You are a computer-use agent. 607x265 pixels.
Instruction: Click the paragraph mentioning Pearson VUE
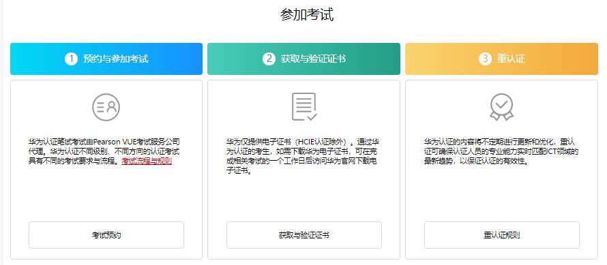point(104,152)
